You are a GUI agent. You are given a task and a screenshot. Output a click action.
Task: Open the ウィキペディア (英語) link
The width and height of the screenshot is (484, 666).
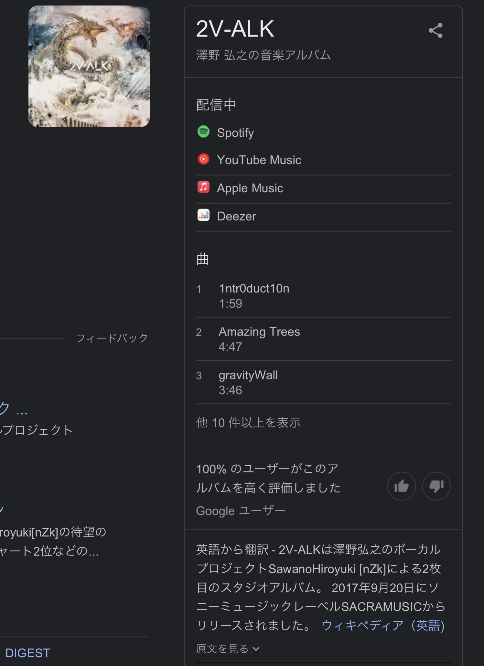(x=383, y=626)
